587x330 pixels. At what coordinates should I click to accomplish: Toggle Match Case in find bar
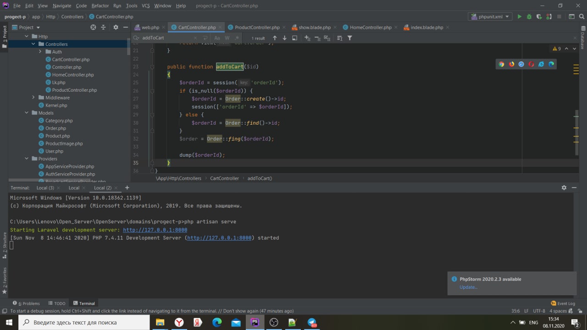217,38
